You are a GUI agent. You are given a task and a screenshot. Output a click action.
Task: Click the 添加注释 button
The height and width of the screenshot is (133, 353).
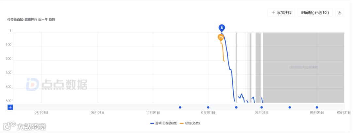tap(281, 13)
